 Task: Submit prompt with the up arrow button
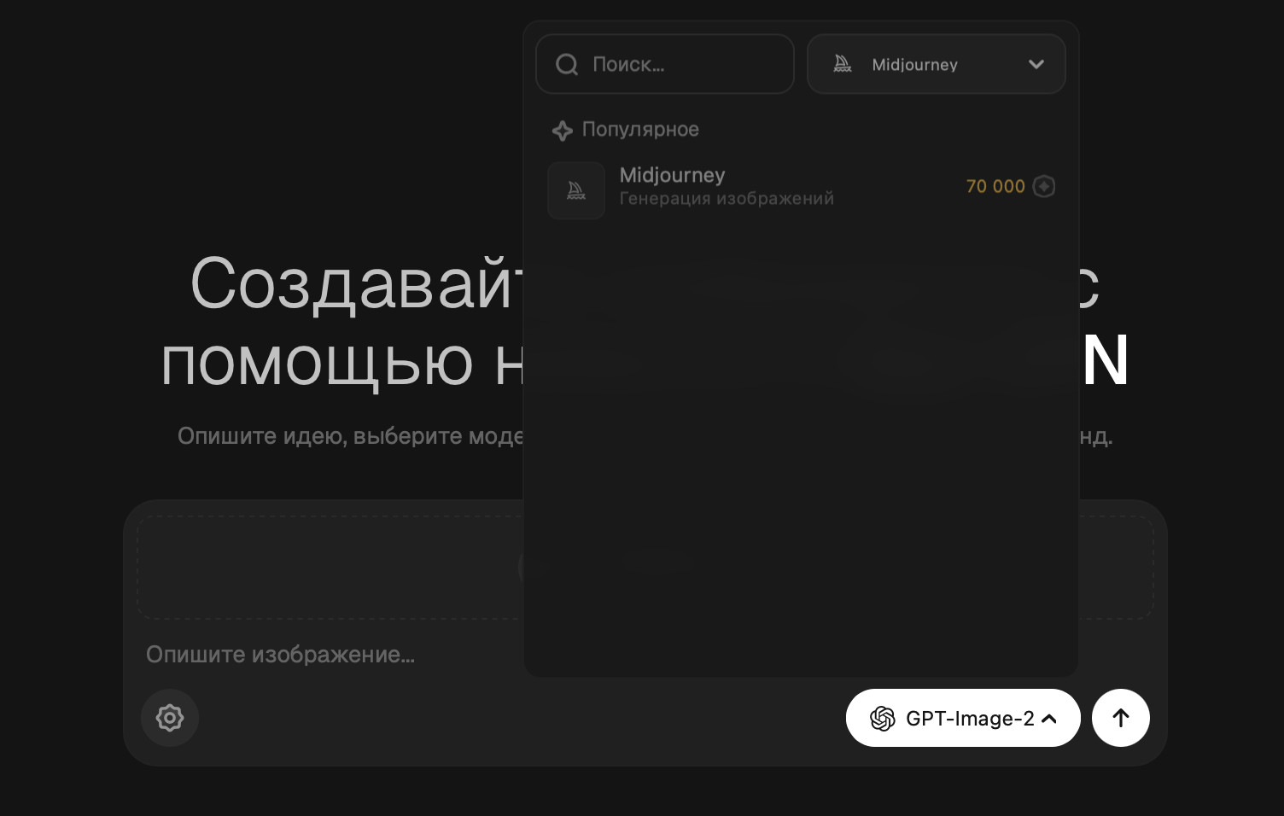tap(1121, 718)
